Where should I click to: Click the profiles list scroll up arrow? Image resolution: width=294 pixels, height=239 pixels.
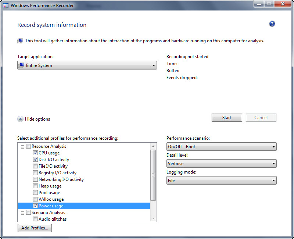point(153,146)
